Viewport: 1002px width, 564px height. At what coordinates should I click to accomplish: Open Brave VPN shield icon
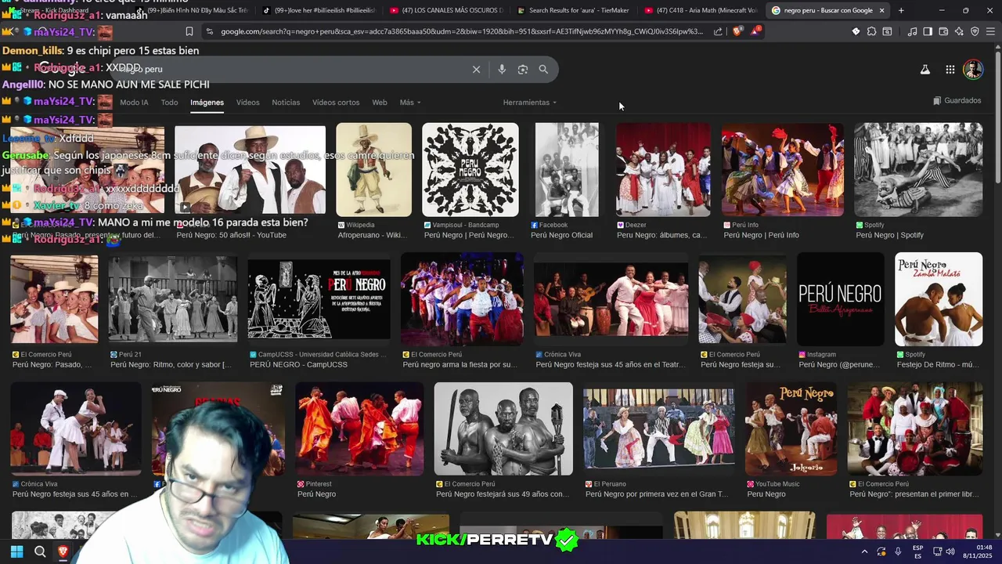coord(975,31)
